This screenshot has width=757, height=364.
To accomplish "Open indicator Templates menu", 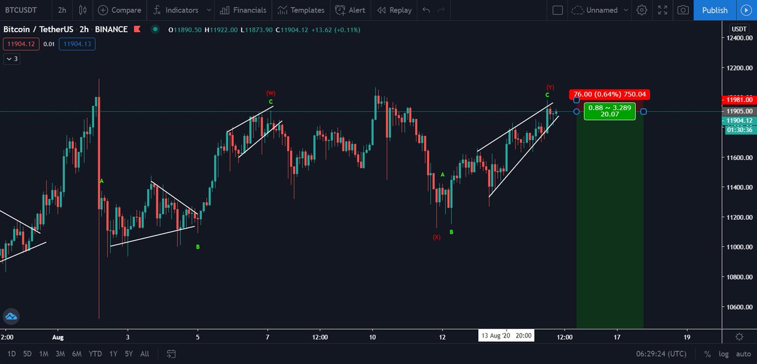I will point(302,10).
